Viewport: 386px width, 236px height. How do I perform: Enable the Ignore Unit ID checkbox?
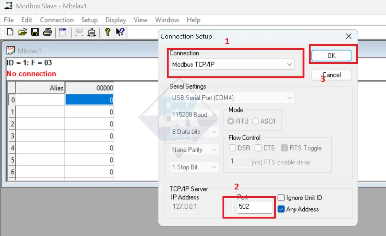click(281, 198)
